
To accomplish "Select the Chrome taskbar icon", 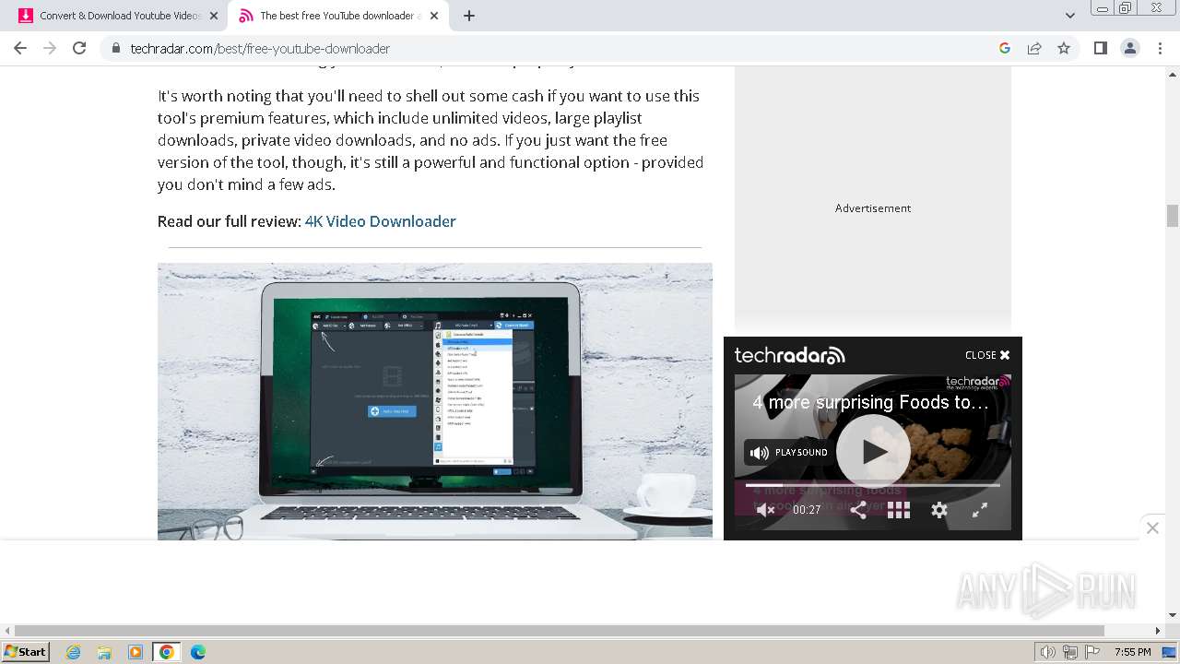I will [167, 652].
